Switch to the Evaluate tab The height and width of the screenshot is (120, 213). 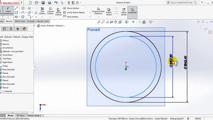(x=31, y=21)
